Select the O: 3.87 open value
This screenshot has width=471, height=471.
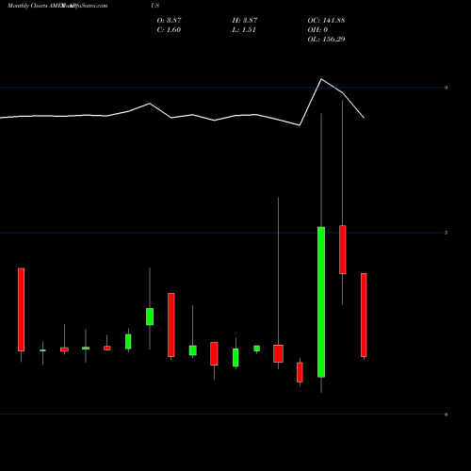tap(169, 21)
